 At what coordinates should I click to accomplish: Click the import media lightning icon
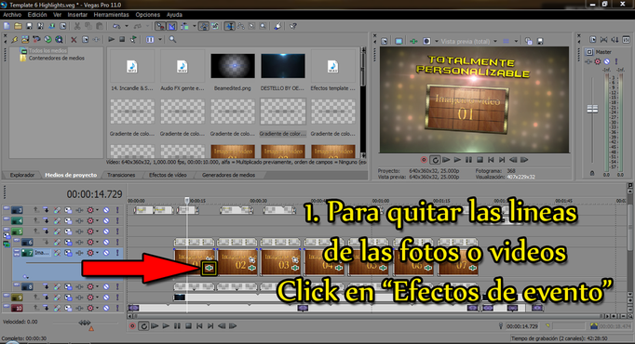pyautogui.click(x=15, y=40)
